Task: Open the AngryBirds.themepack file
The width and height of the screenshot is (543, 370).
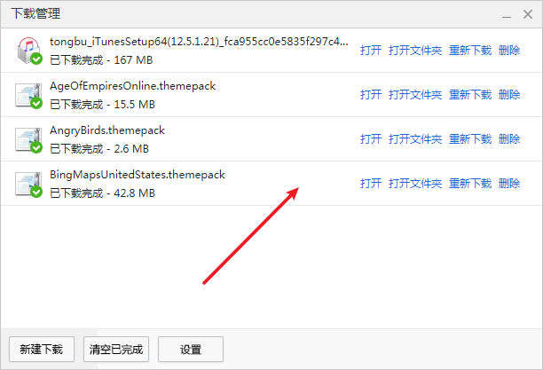Action: point(371,139)
